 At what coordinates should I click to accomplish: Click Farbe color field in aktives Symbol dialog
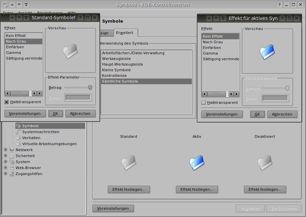click(x=275, y=98)
